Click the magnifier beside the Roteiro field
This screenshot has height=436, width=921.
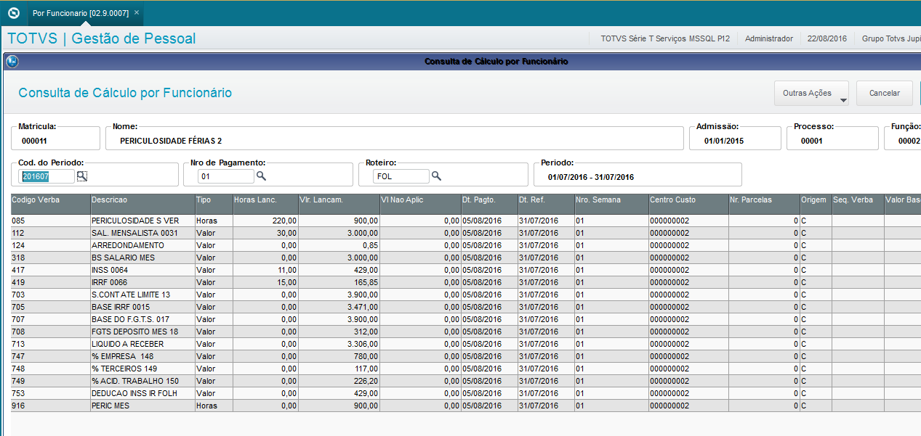[437, 176]
